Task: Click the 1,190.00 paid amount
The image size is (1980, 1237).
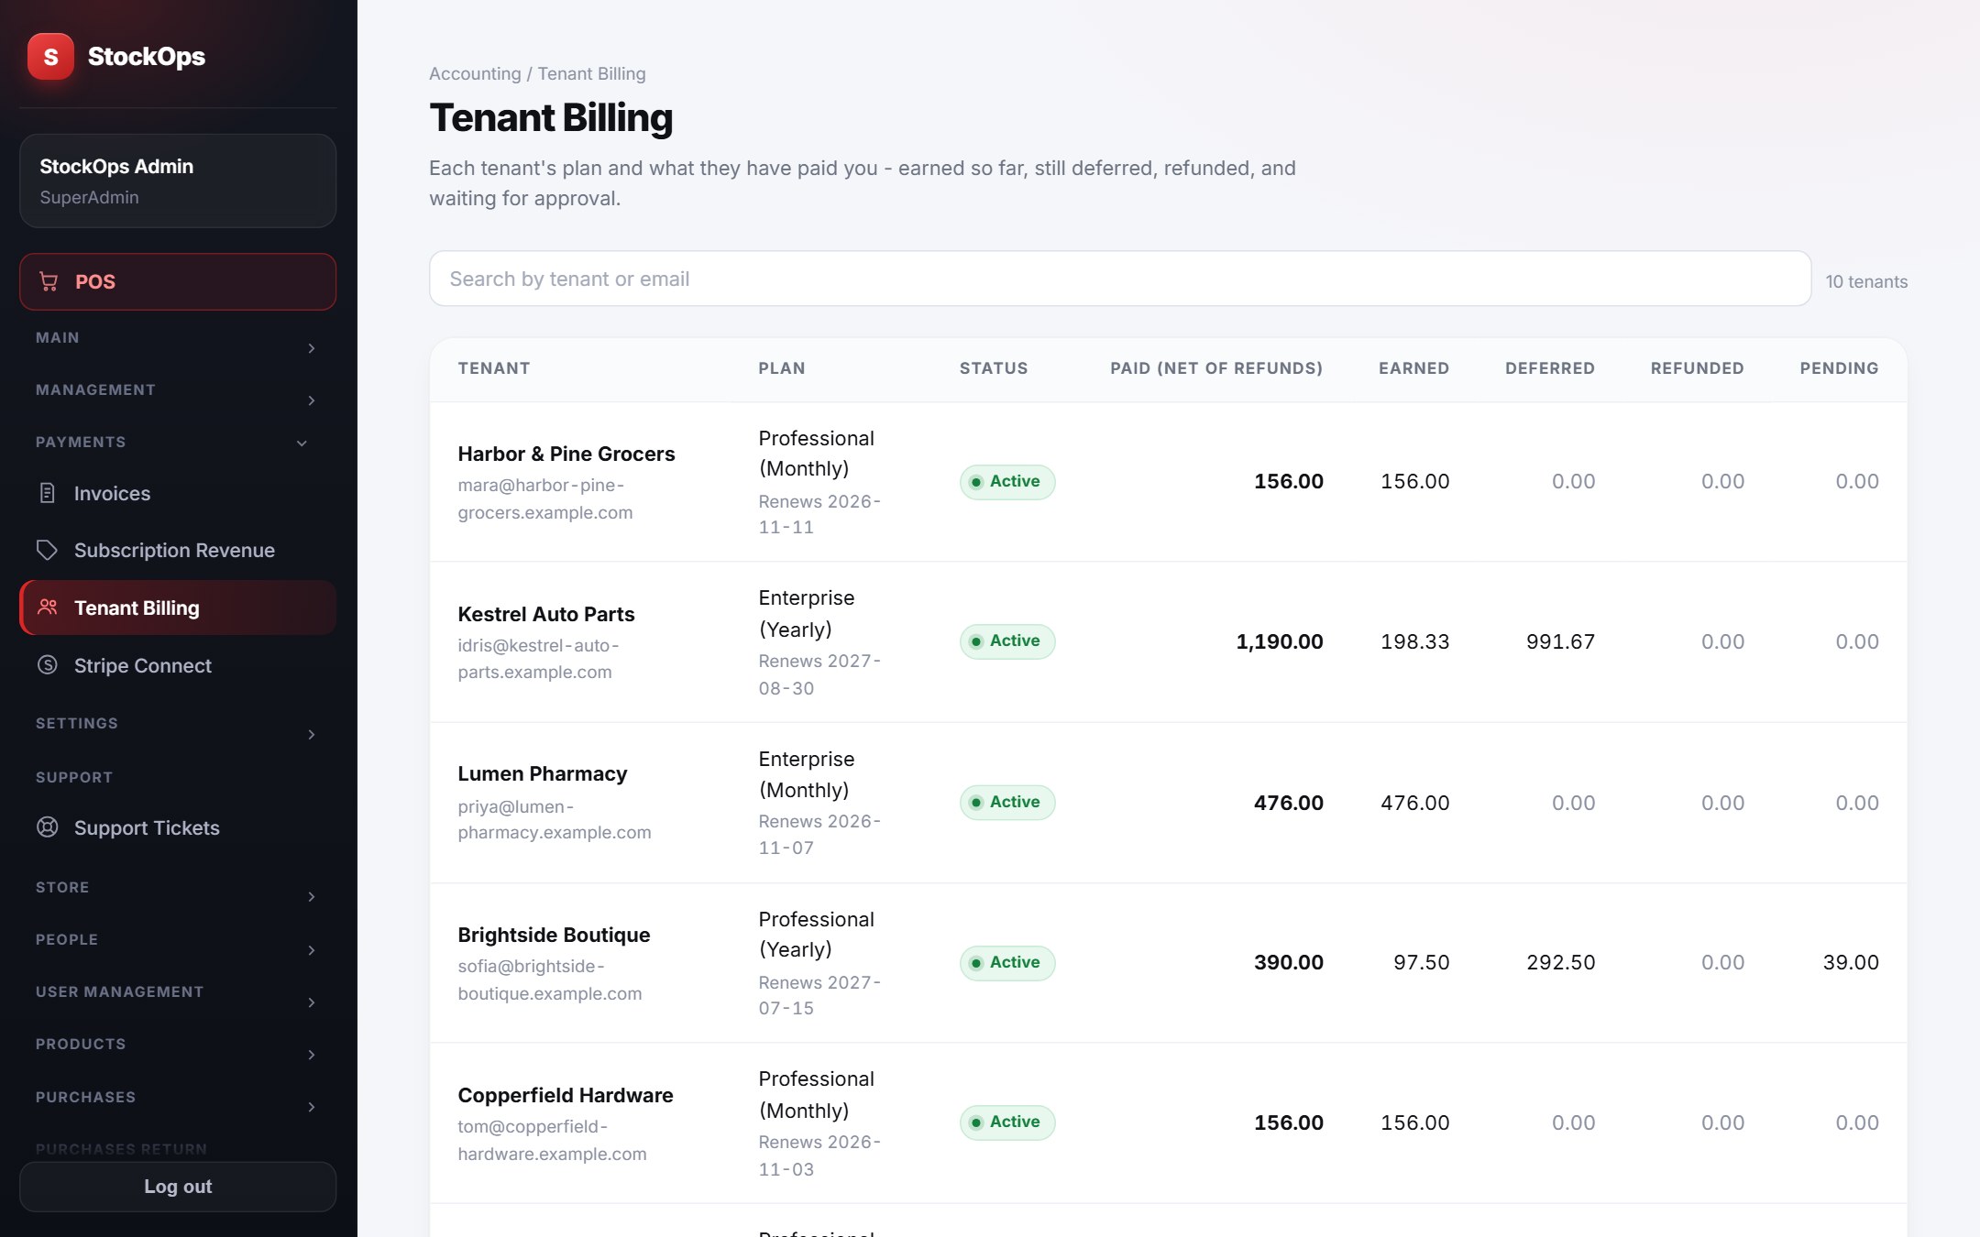Action: (1280, 641)
